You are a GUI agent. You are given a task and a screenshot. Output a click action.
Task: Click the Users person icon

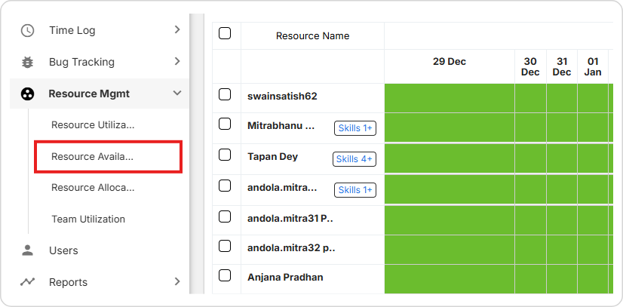click(x=27, y=250)
